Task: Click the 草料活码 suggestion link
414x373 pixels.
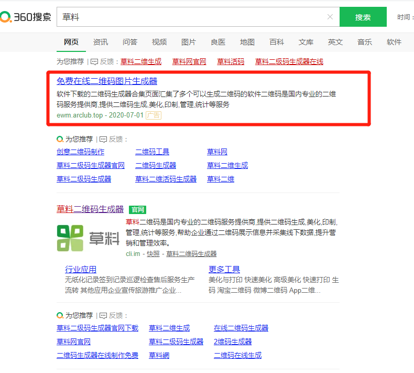Action: (x=231, y=61)
